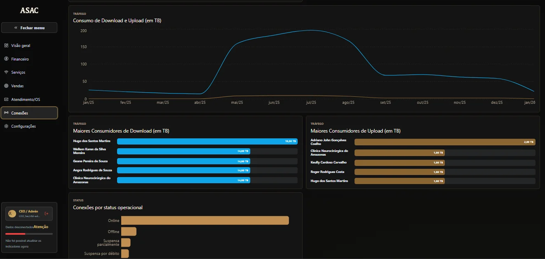Viewport: 545px width, 259px height.
Task: Click the Suspensa por débito status bar
Action: click(125, 254)
